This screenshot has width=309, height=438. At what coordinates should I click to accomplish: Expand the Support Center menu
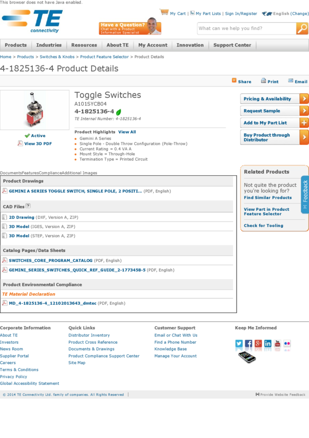click(232, 45)
